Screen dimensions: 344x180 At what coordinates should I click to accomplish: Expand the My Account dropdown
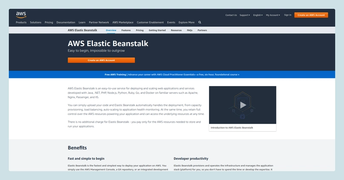(273, 15)
